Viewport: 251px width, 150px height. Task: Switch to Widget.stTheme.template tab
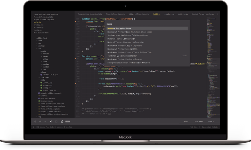139,14
